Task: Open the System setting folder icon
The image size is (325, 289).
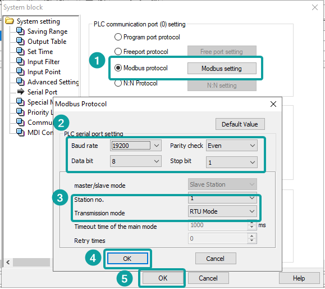Action: tap(10, 21)
